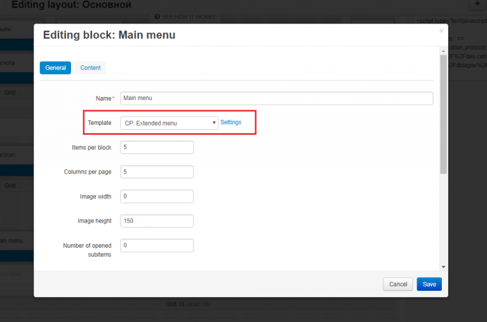487x322 pixels.
Task: Click the Grid 16 (span 16) label in the layout editor
Action: point(188,304)
